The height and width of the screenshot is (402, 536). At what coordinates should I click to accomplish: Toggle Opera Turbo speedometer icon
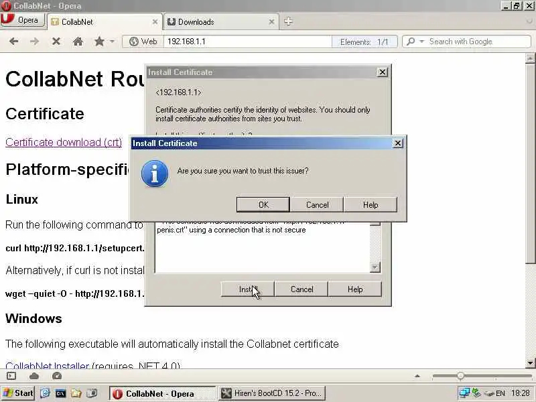57,376
